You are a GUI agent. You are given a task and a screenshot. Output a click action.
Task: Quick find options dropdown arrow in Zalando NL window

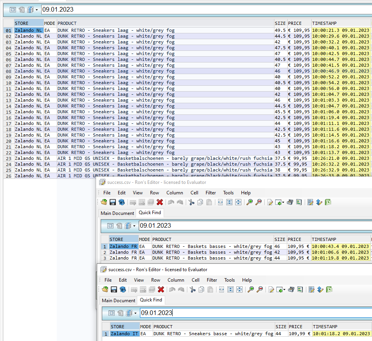coord(37,10)
